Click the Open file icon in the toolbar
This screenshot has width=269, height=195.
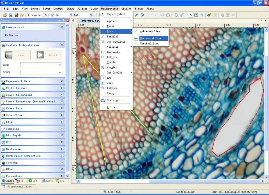(5, 15)
